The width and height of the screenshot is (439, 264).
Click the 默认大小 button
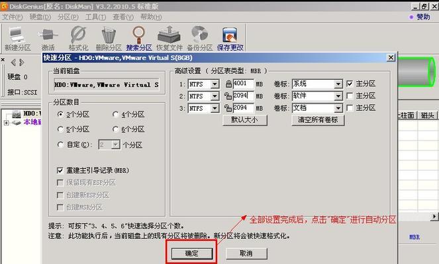pyautogui.click(x=245, y=120)
